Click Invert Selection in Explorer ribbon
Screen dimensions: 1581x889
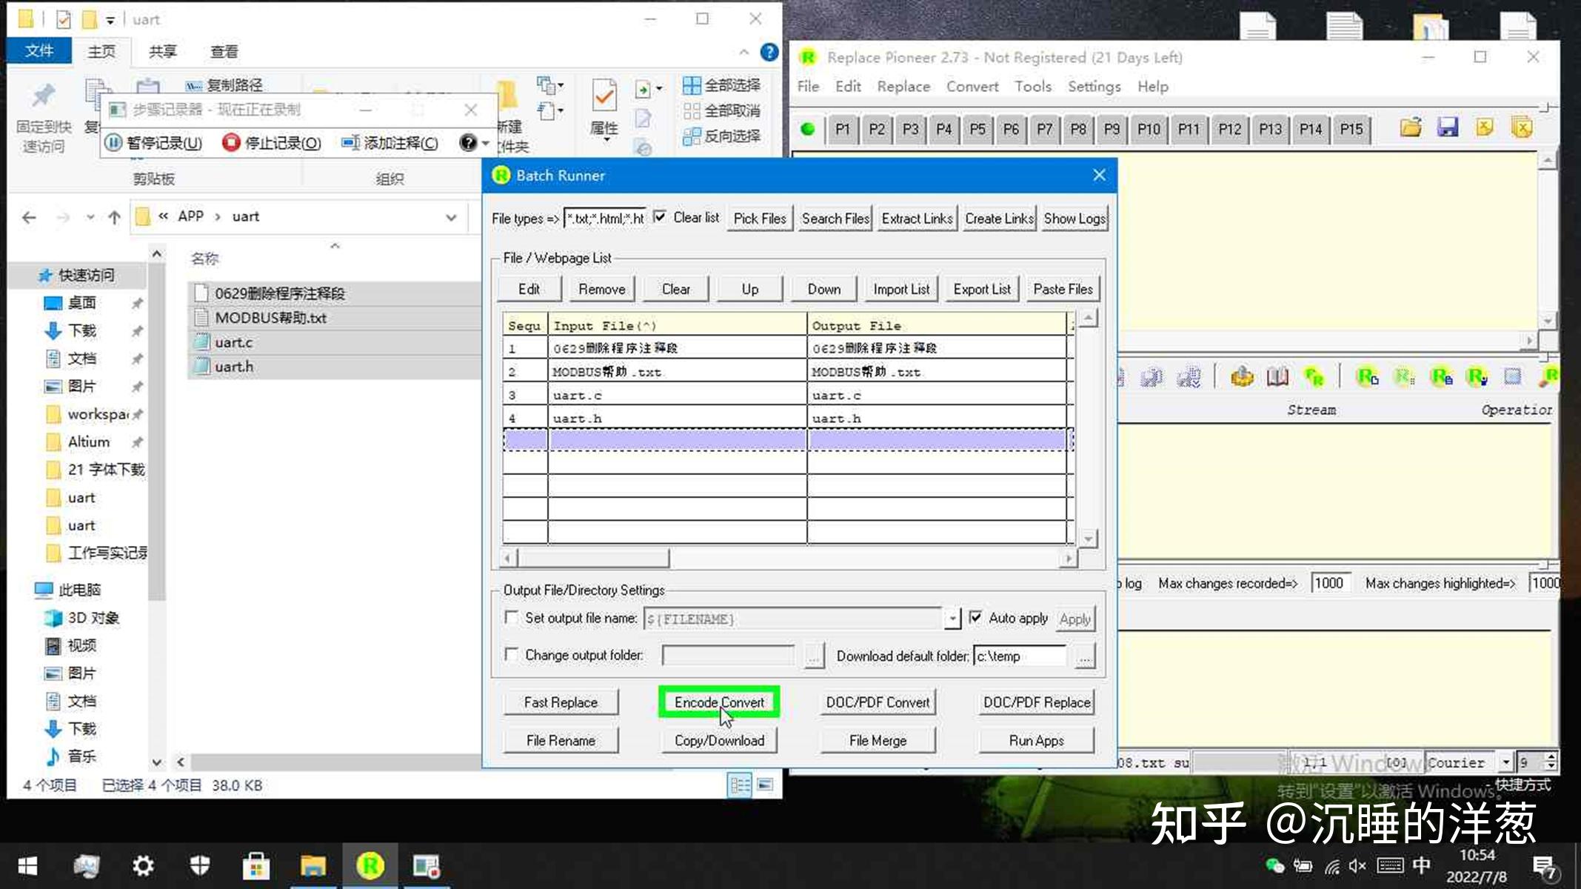point(721,136)
